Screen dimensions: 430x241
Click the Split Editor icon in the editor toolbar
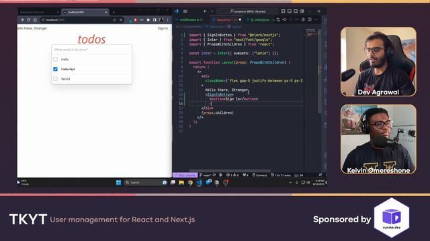(x=310, y=19)
